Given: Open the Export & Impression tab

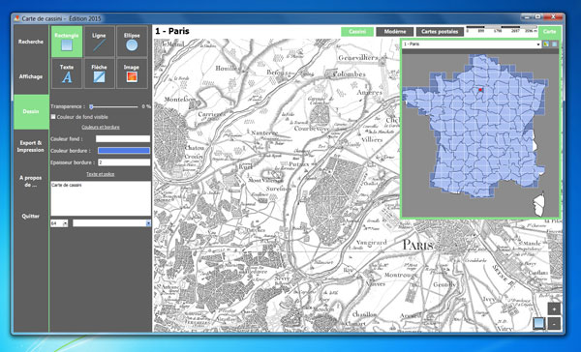Looking at the screenshot, I should click(31, 146).
